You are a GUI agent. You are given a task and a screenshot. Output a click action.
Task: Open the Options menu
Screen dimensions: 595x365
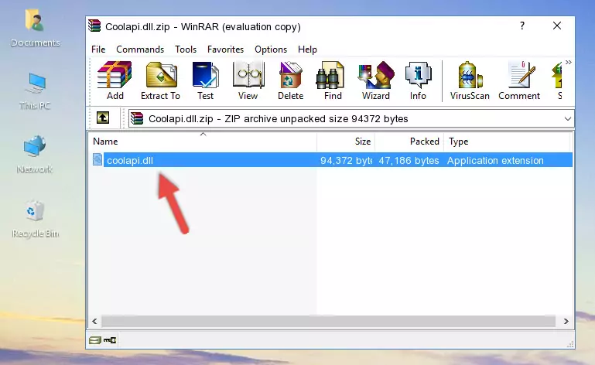coord(271,49)
